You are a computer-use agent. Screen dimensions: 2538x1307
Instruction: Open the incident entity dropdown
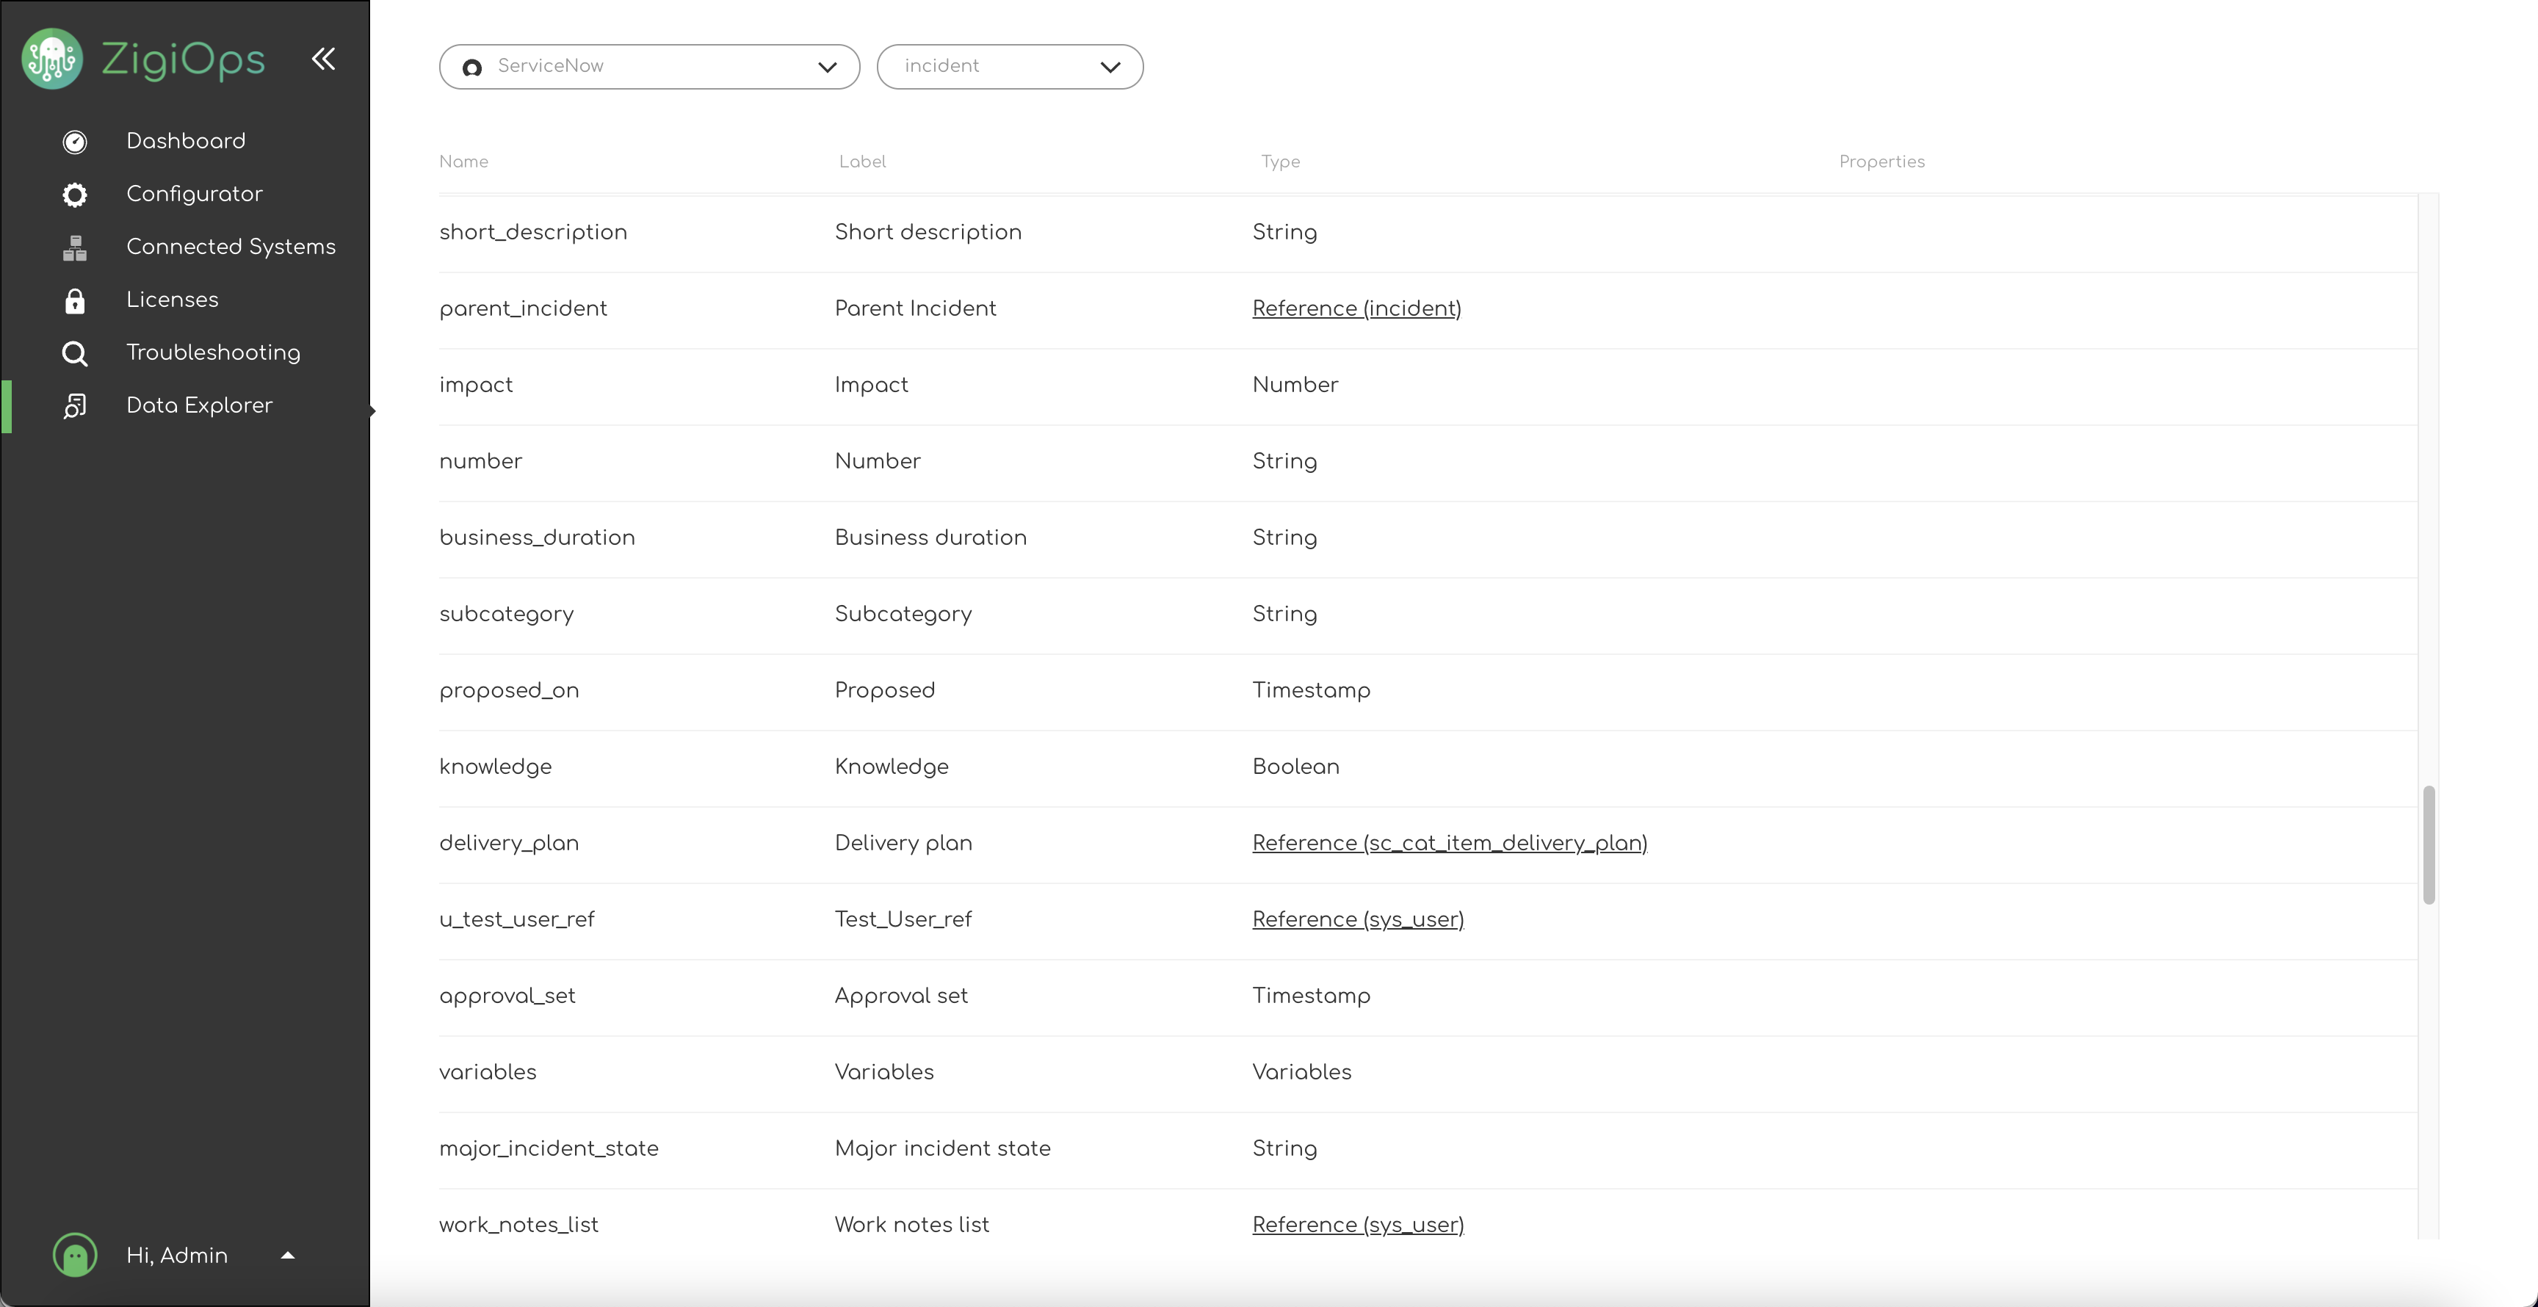tap(1010, 67)
